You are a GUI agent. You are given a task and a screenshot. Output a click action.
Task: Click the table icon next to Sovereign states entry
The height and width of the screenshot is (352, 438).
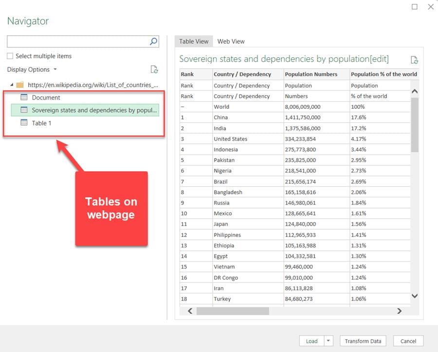[24, 110]
